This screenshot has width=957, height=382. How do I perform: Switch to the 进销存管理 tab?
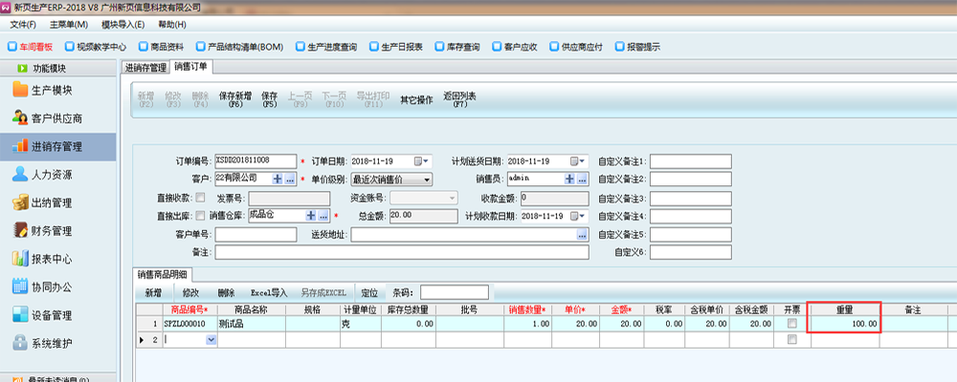[x=145, y=68]
